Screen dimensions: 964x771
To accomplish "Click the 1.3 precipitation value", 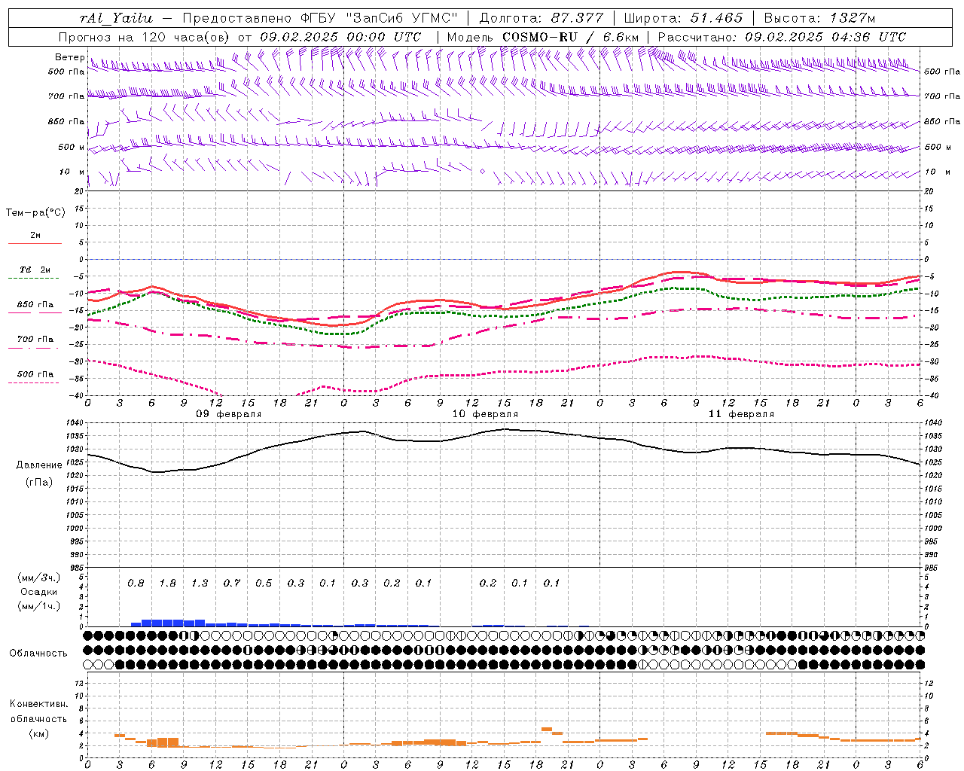I will tap(200, 583).
